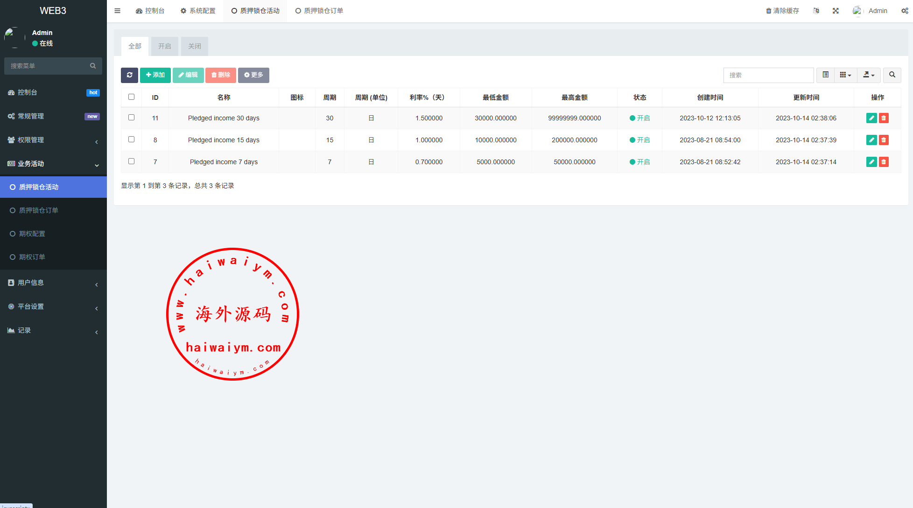Click the settings gears icon top right
The image size is (913, 508).
tap(904, 11)
